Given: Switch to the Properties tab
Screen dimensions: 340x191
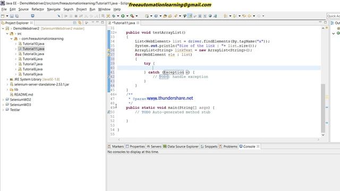Looking at the screenshot, I should pyautogui.click(x=135, y=146).
